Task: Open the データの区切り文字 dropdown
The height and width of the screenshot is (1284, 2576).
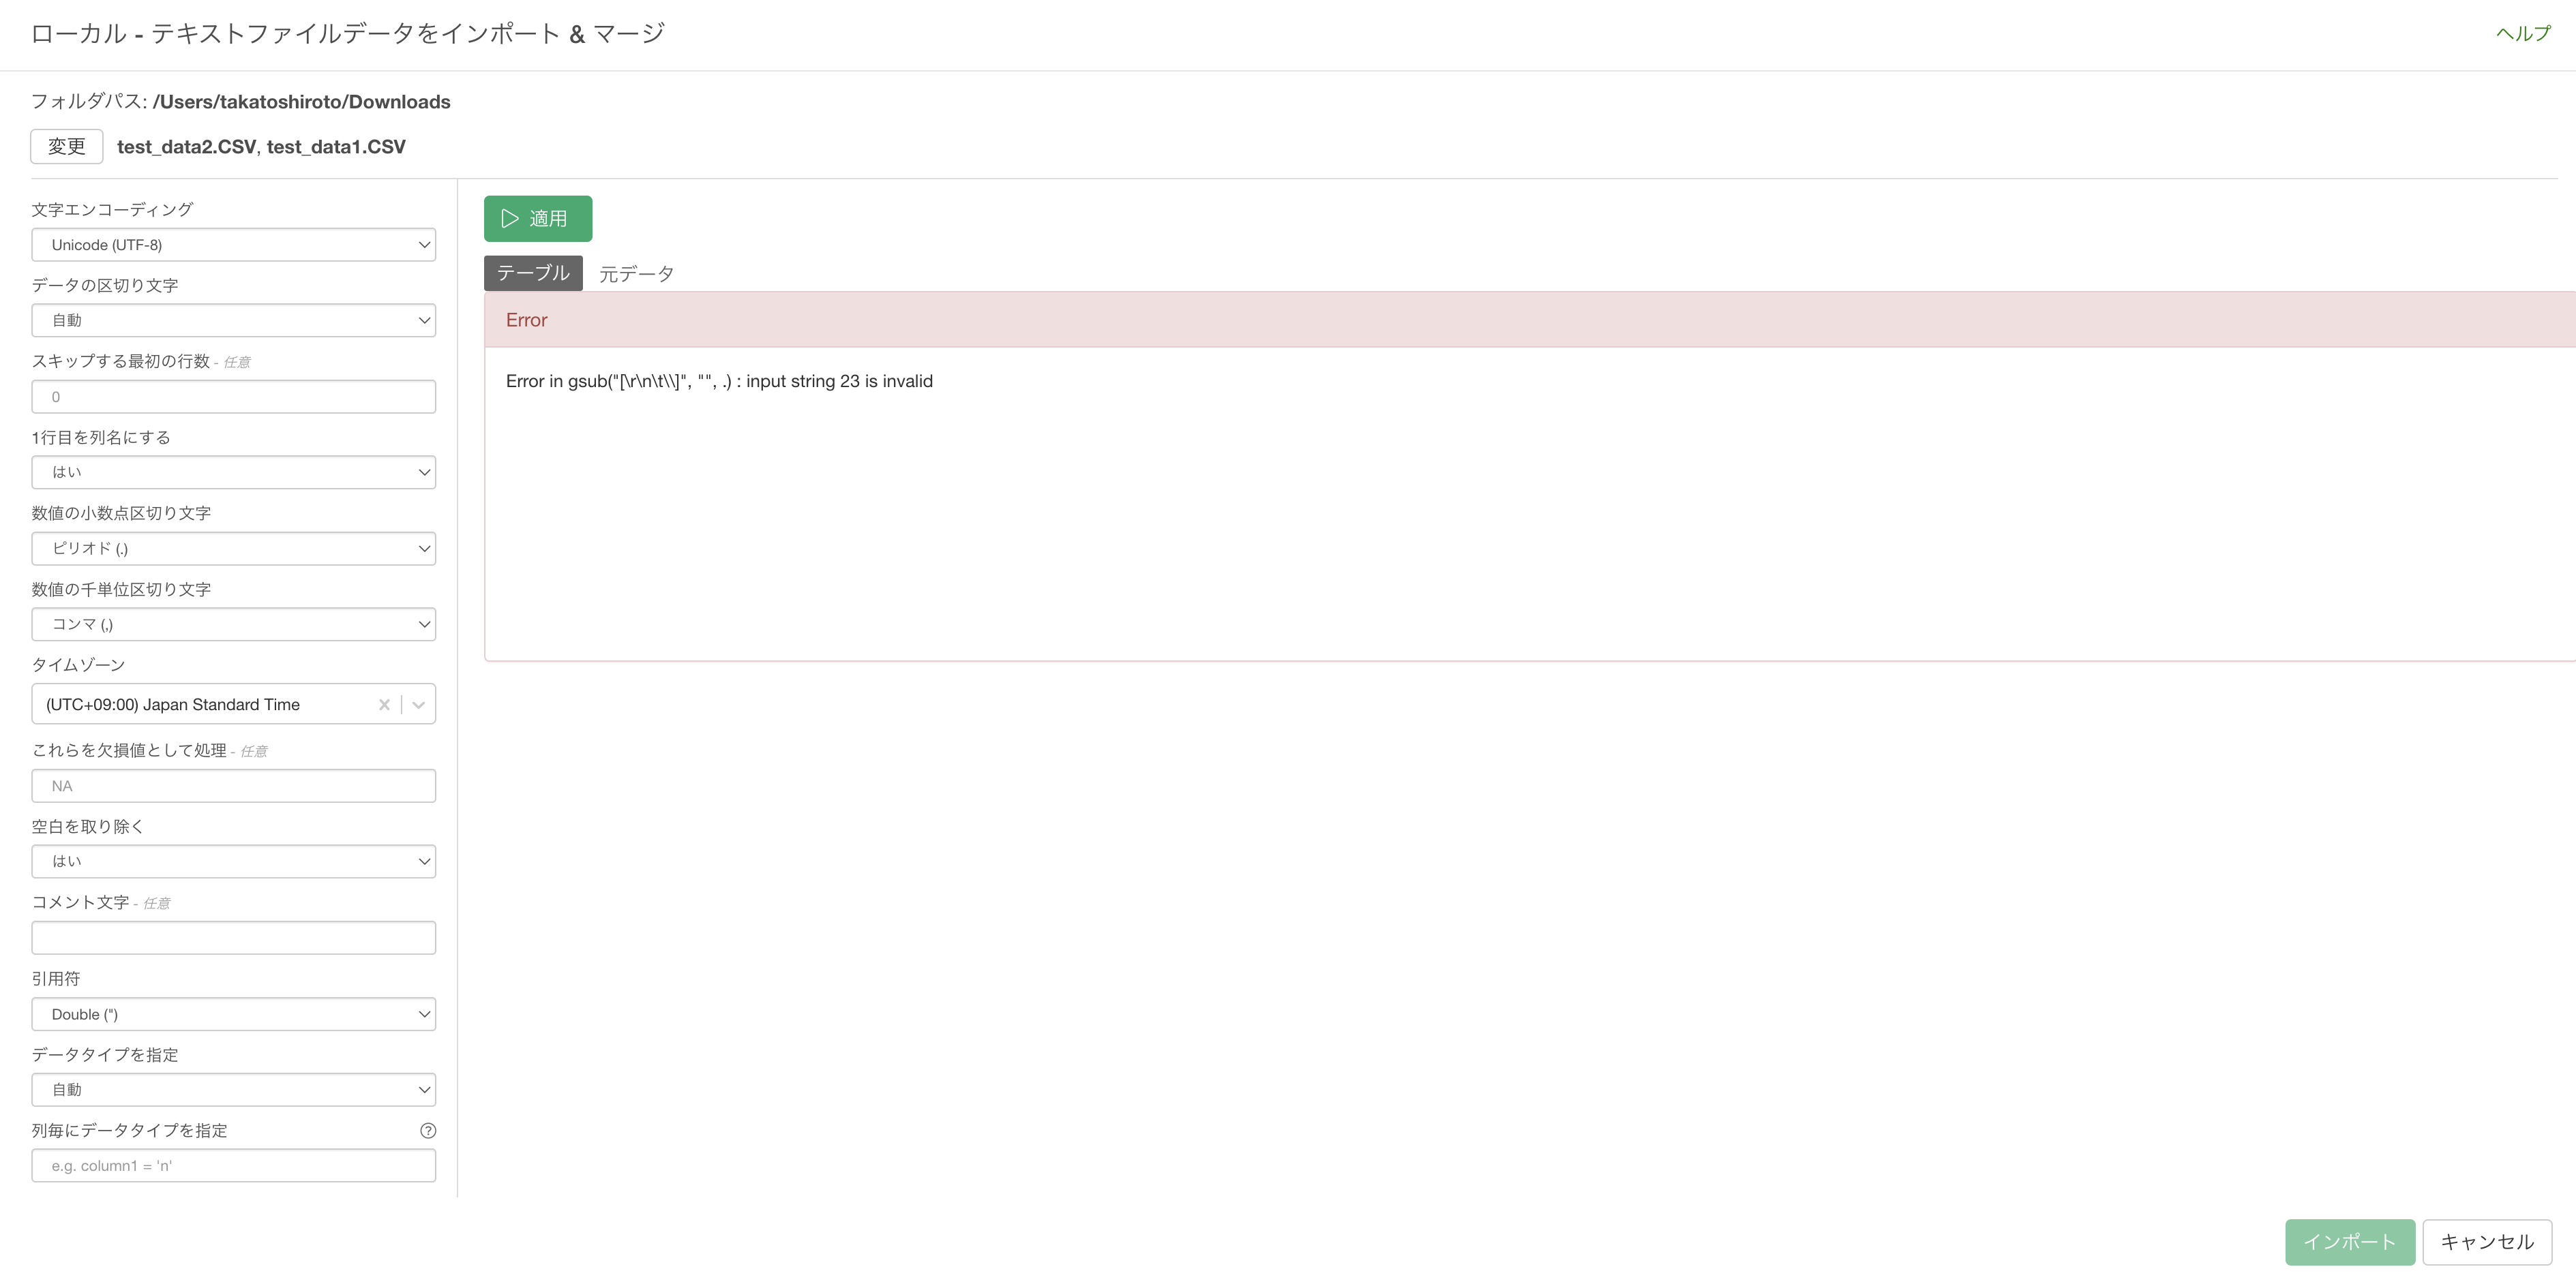Action: coord(233,321)
